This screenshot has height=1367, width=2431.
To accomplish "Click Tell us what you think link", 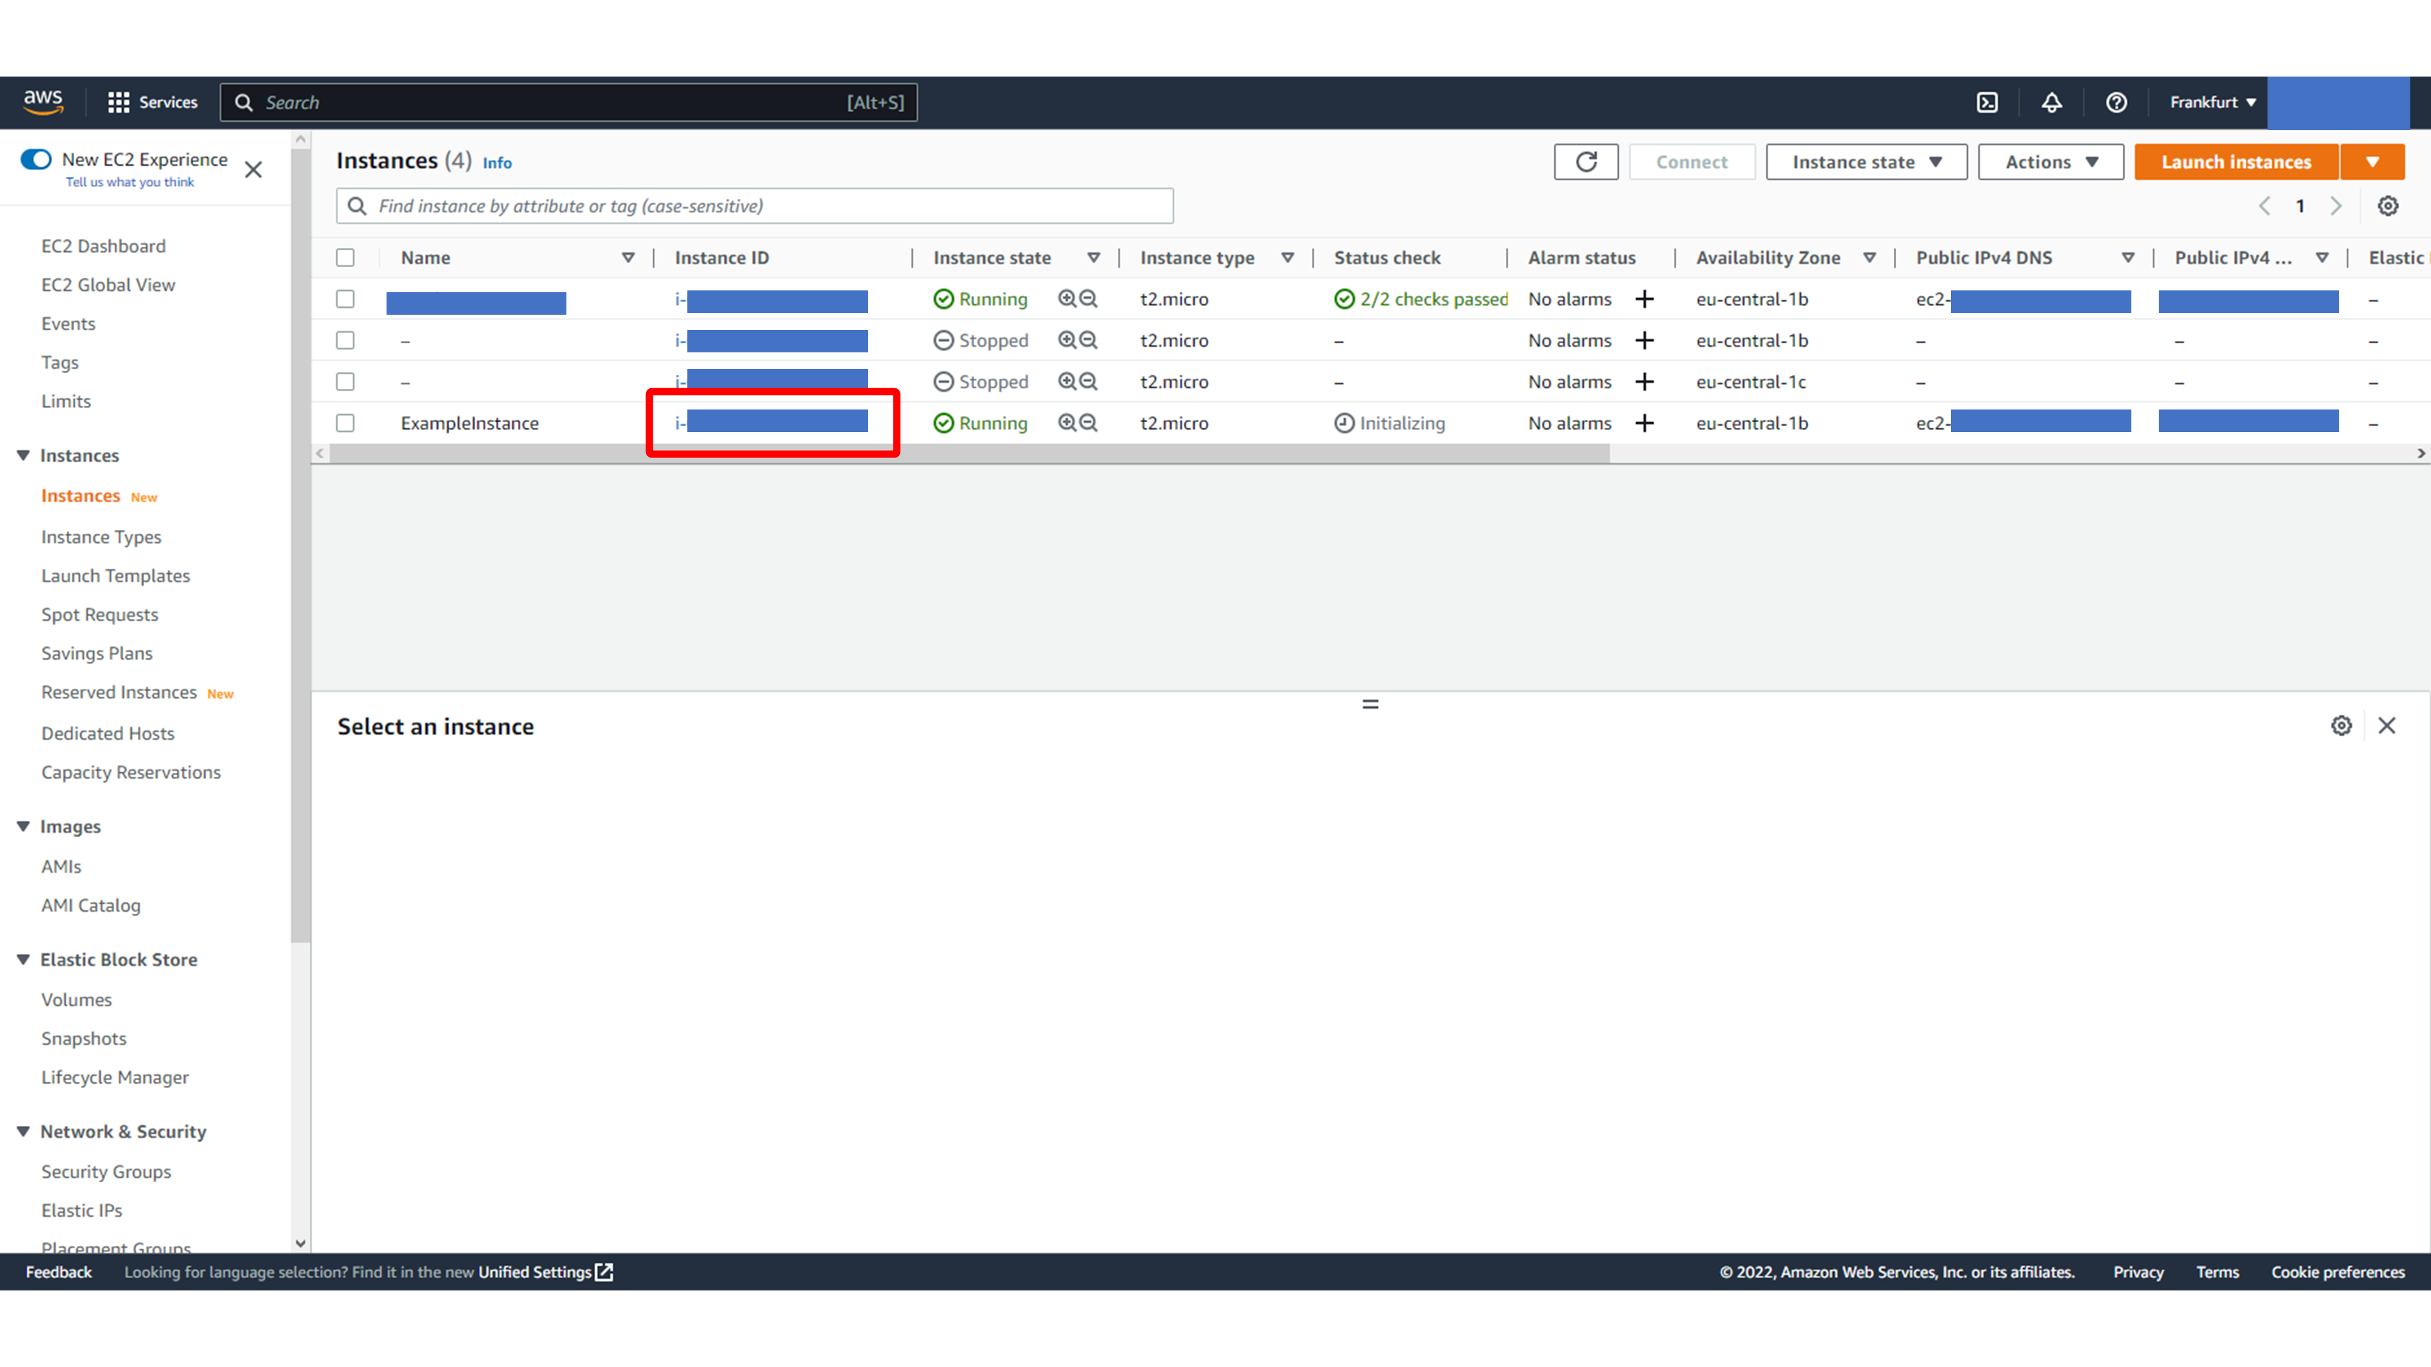I will 129,182.
